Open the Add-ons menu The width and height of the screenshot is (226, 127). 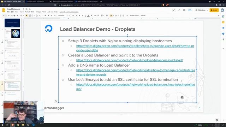click(50, 12)
